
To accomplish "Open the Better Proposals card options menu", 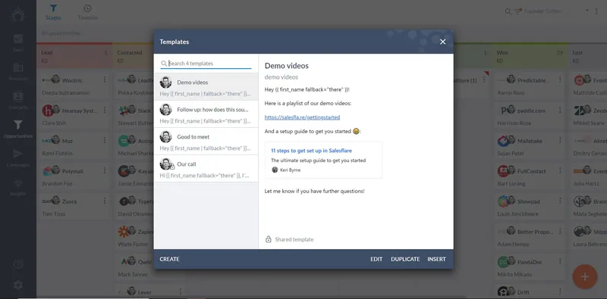I will [x=560, y=232].
